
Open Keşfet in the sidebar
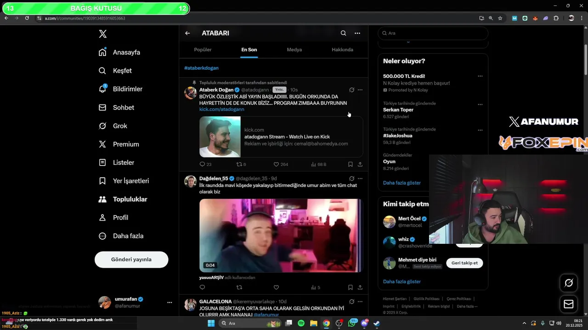point(115,71)
